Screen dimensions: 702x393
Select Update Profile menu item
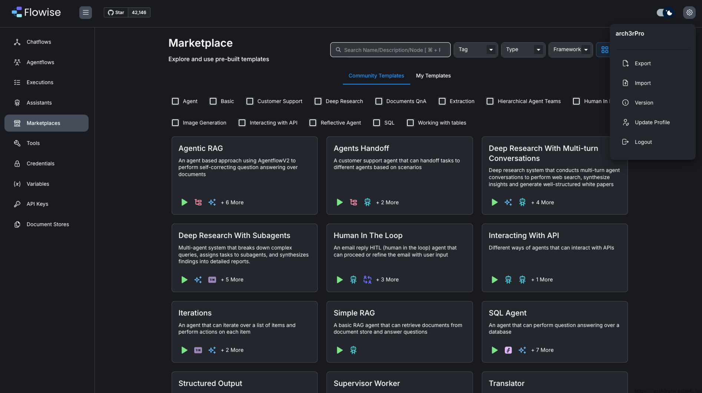652,122
